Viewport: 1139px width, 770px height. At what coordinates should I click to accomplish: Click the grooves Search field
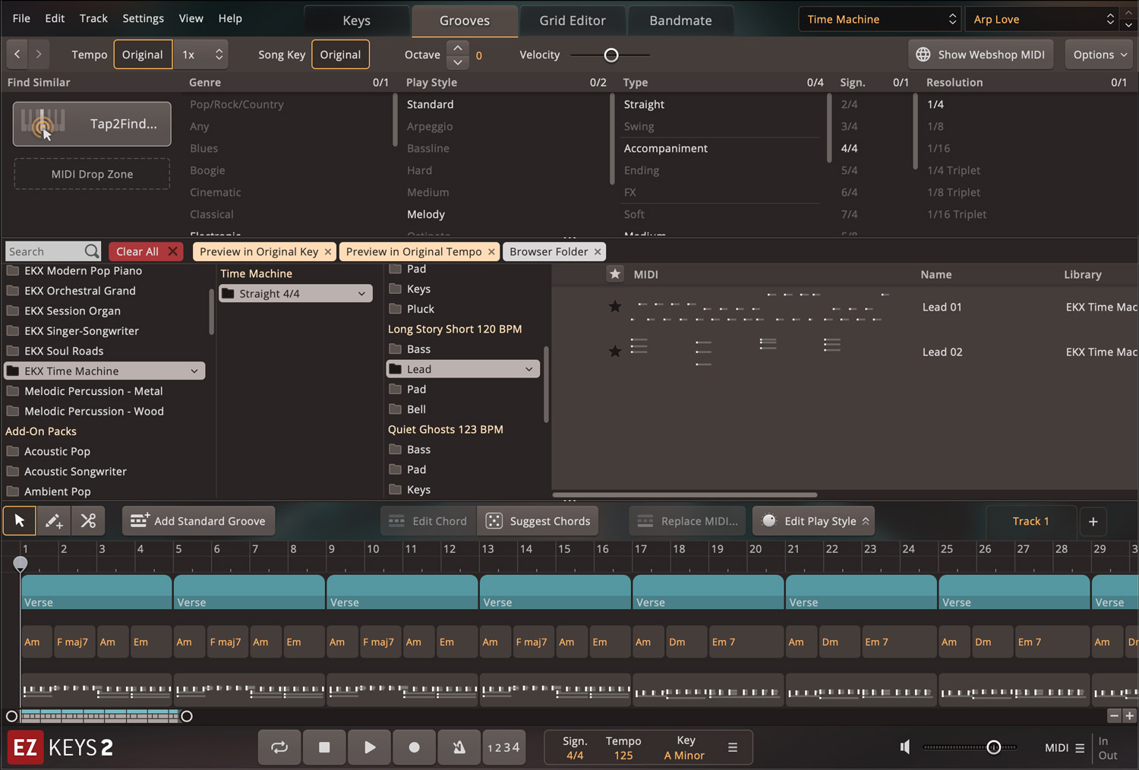click(x=44, y=251)
